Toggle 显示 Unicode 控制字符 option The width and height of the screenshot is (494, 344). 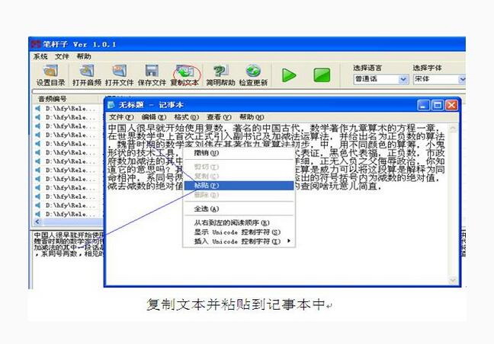click(x=236, y=232)
